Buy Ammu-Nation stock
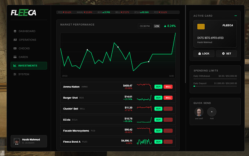The width and height of the screenshot is (249, 156). [x=158, y=87]
